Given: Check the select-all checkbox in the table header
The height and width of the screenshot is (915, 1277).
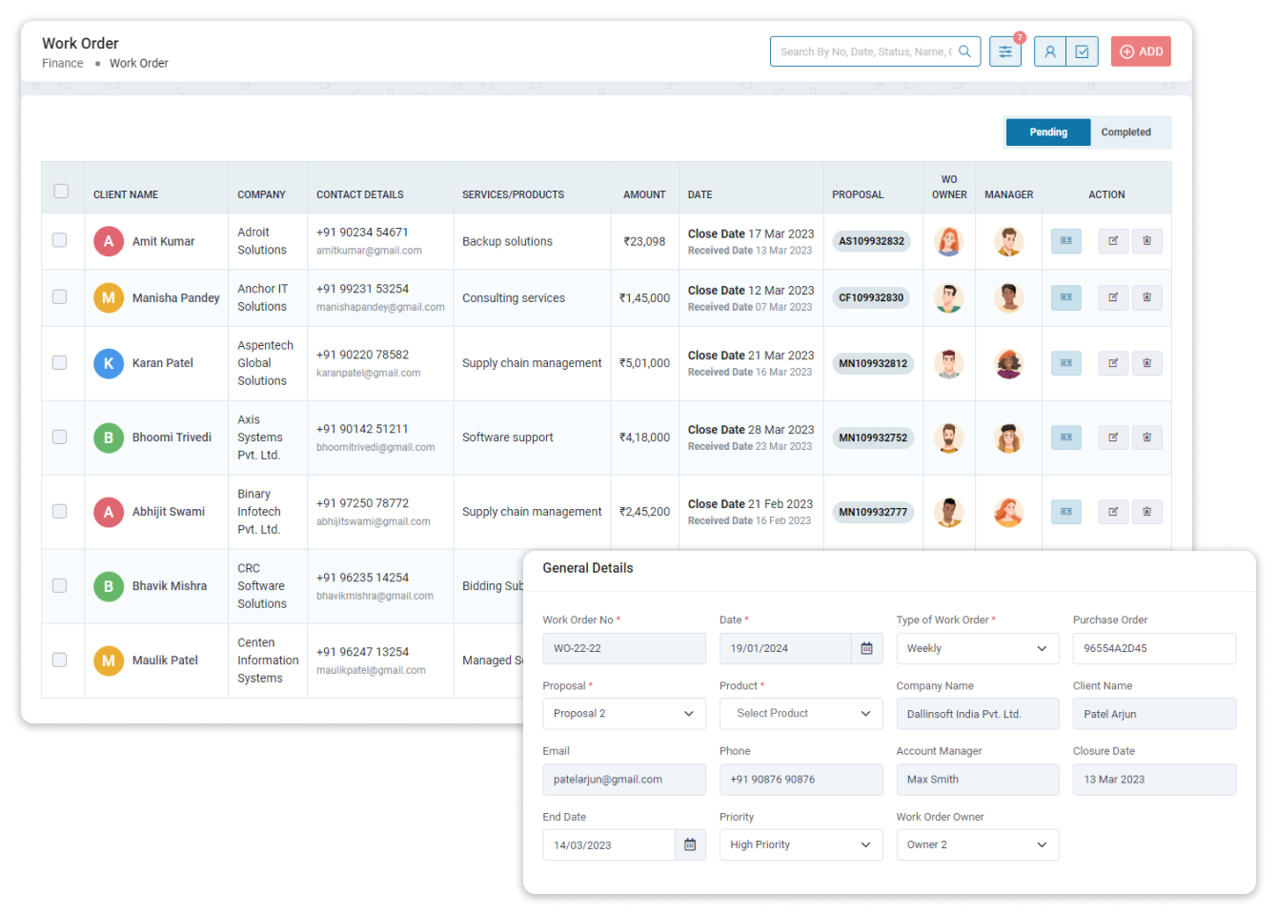Looking at the screenshot, I should click(x=61, y=191).
